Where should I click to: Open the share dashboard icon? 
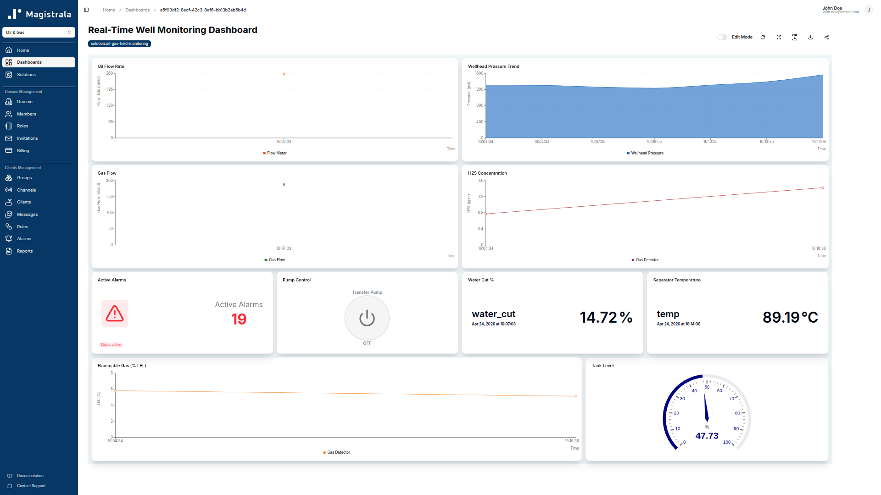(826, 37)
